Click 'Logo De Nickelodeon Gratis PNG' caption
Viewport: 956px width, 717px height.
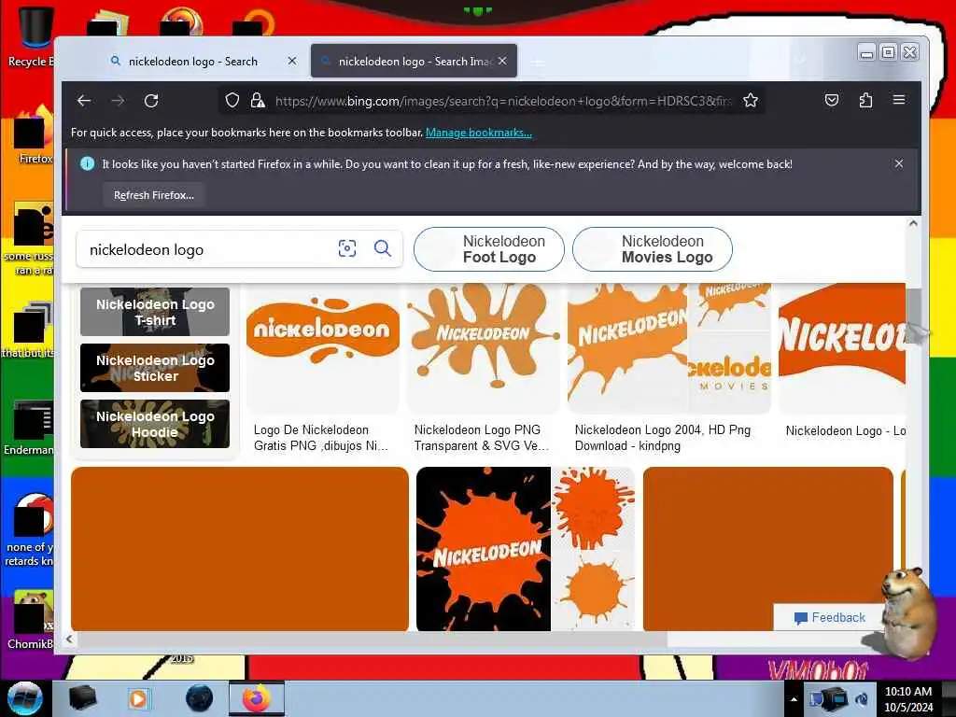tap(321, 438)
